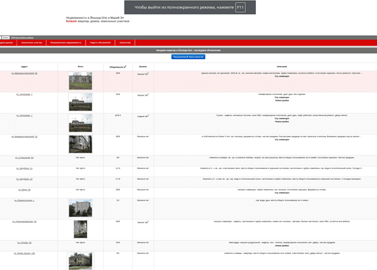Open the yellow two-story house photo
The height and width of the screenshot is (270, 377).
81,261
